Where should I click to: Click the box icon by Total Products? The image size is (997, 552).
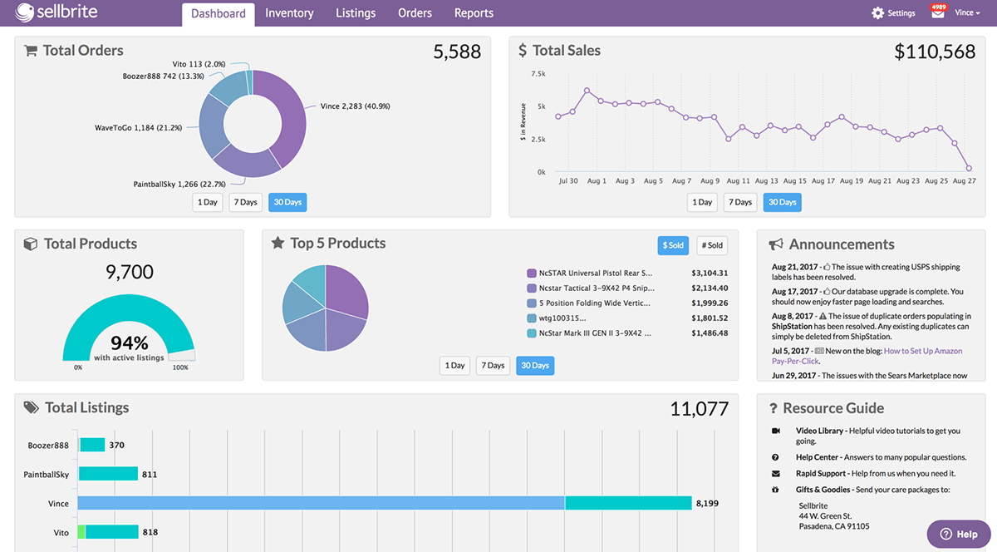pos(31,244)
